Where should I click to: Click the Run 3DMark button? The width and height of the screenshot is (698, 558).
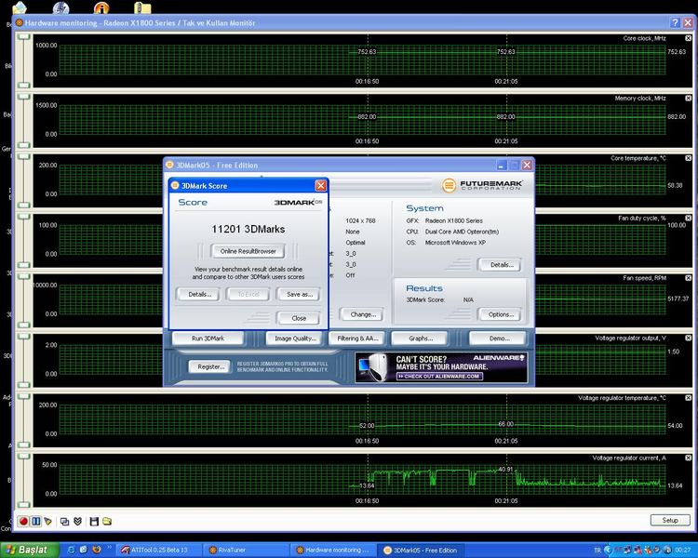coord(208,339)
